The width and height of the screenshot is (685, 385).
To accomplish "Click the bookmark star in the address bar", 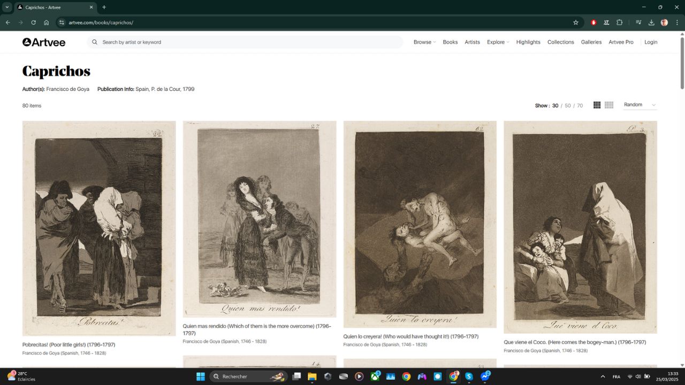I will (575, 22).
